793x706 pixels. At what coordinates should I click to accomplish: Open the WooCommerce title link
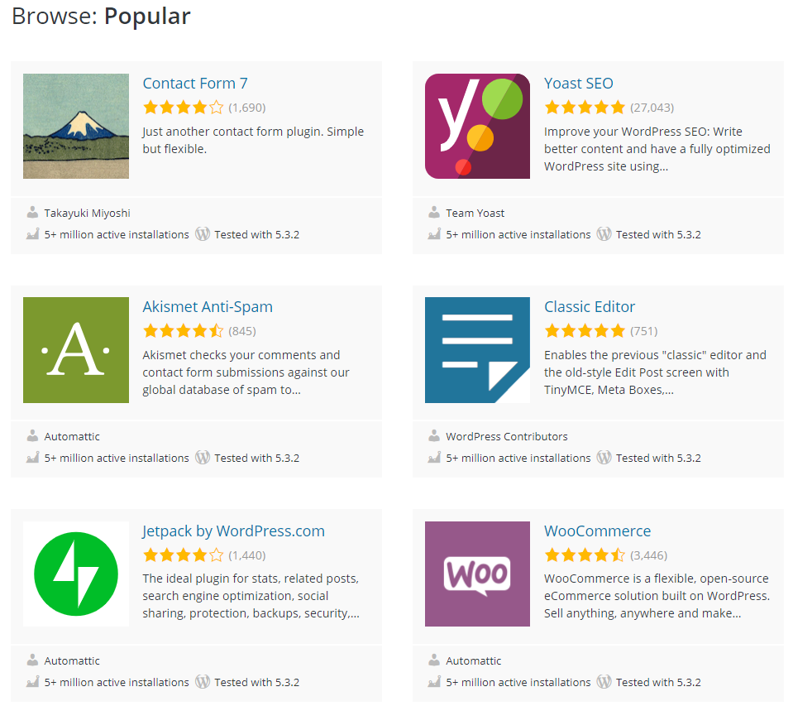pos(597,531)
